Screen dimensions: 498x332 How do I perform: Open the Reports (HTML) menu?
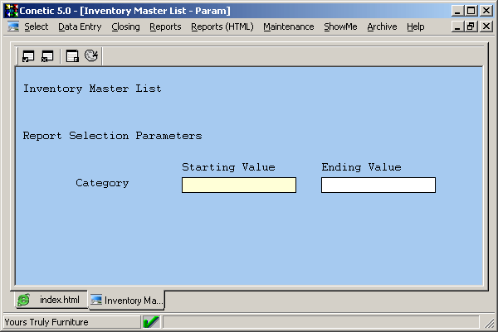click(x=222, y=26)
